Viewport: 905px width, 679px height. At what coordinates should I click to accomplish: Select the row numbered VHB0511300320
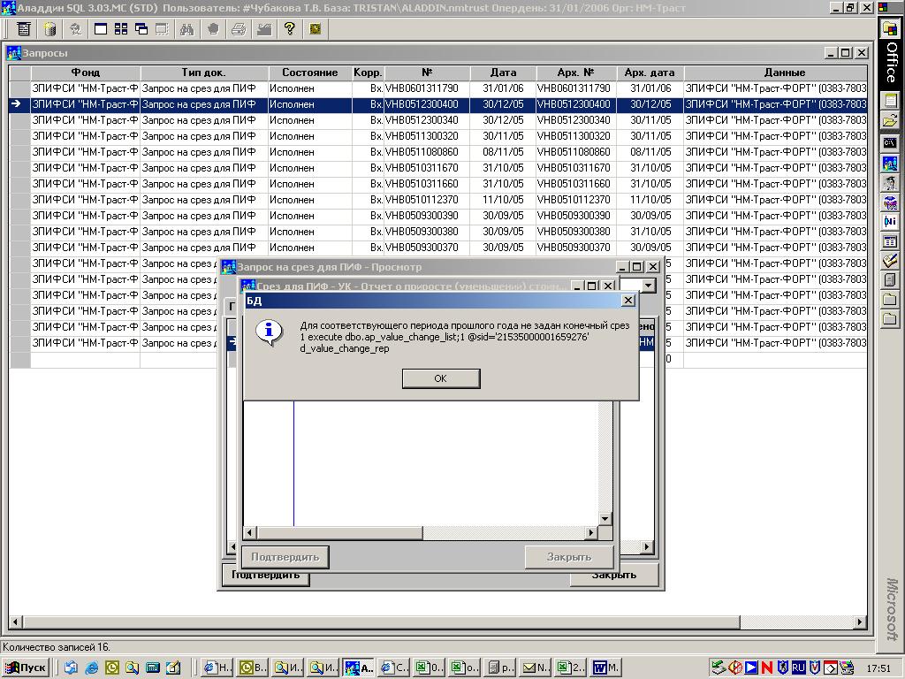tap(438, 136)
